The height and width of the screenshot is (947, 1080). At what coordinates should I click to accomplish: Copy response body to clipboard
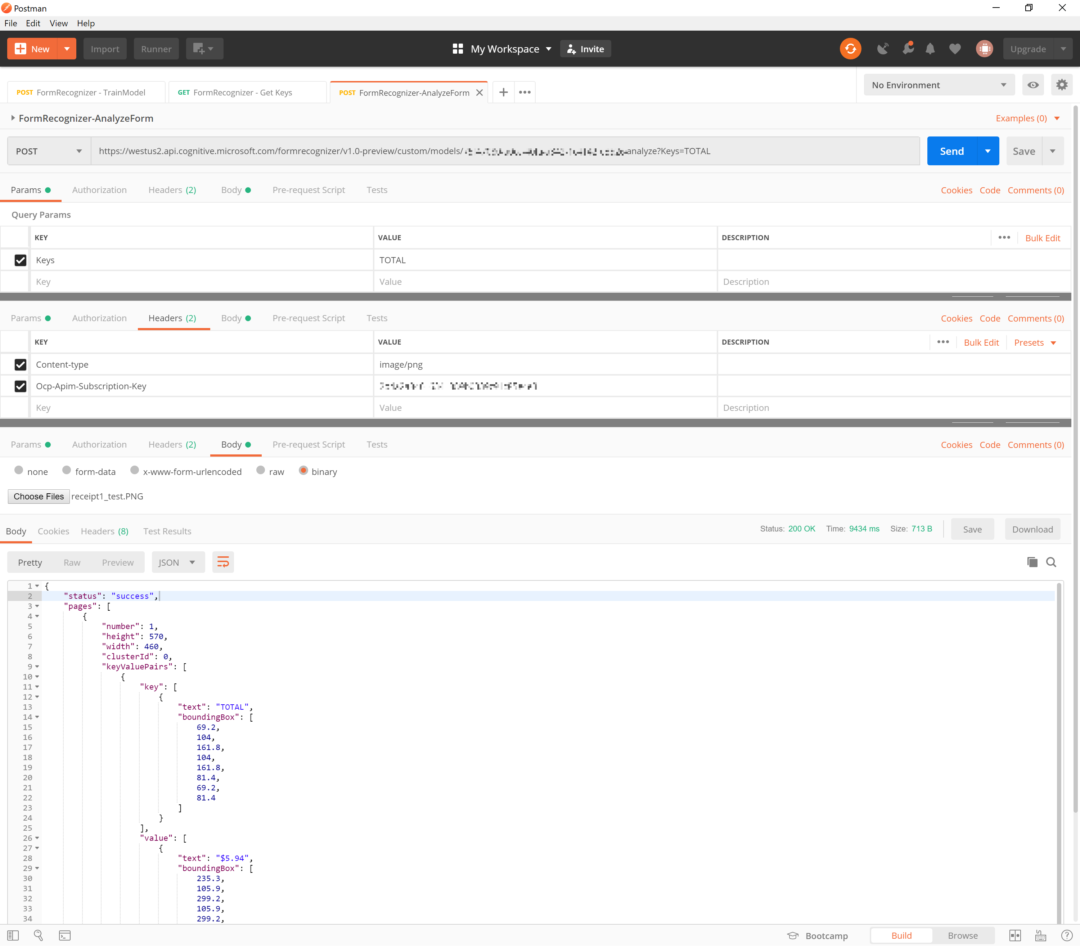click(x=1031, y=562)
